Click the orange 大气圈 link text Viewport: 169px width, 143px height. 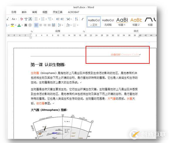pos(111,99)
